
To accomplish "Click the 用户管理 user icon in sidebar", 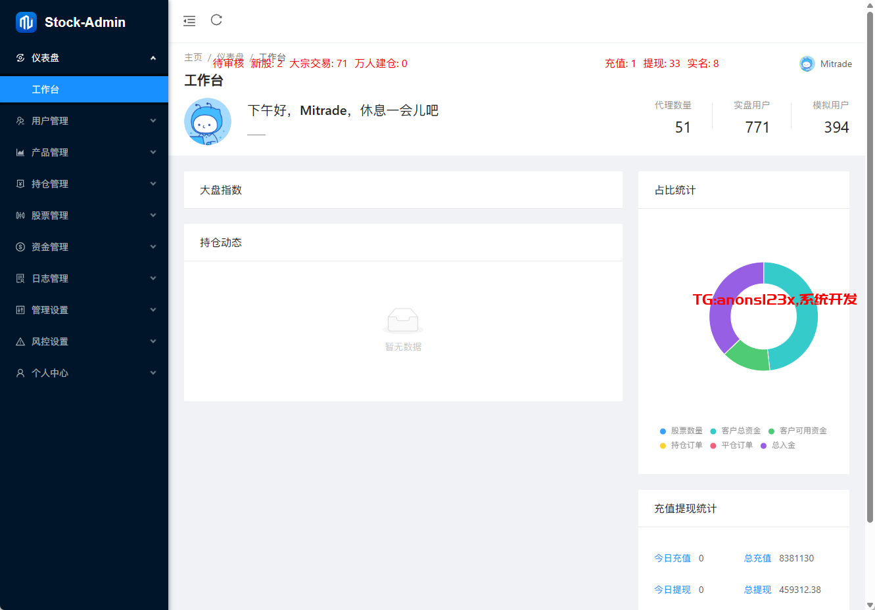I will pos(20,121).
